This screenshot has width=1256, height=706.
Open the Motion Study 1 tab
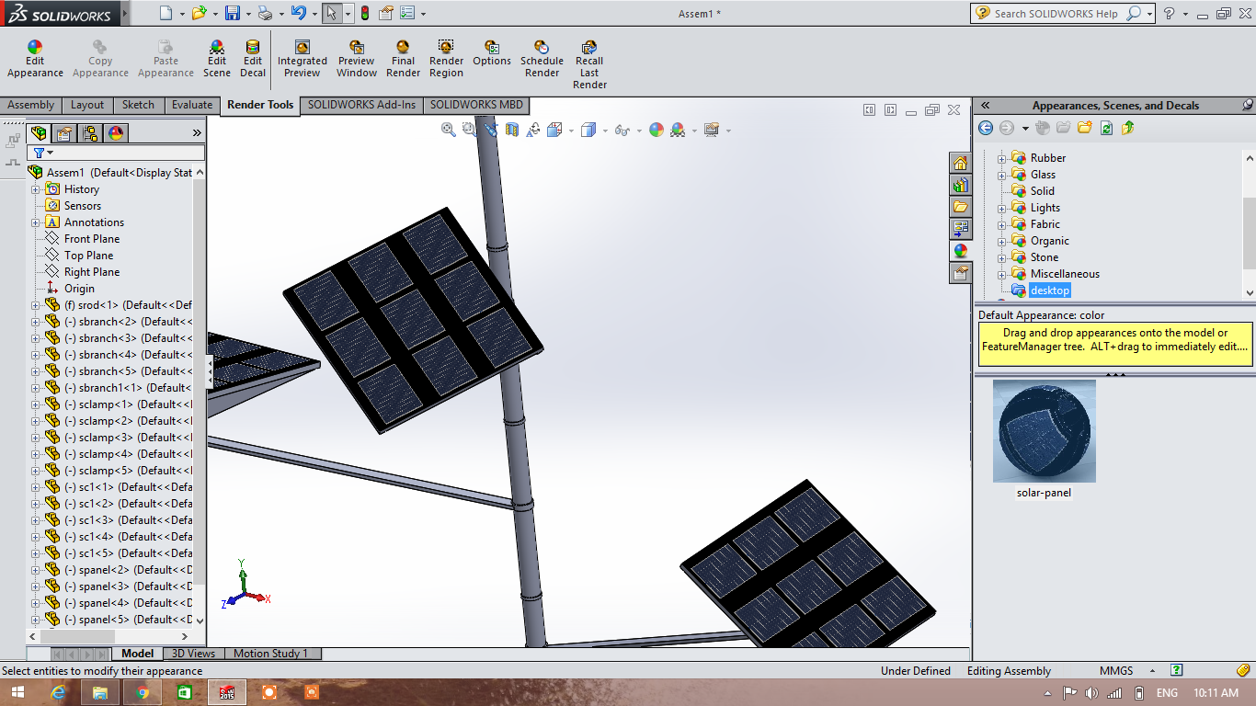(270, 654)
